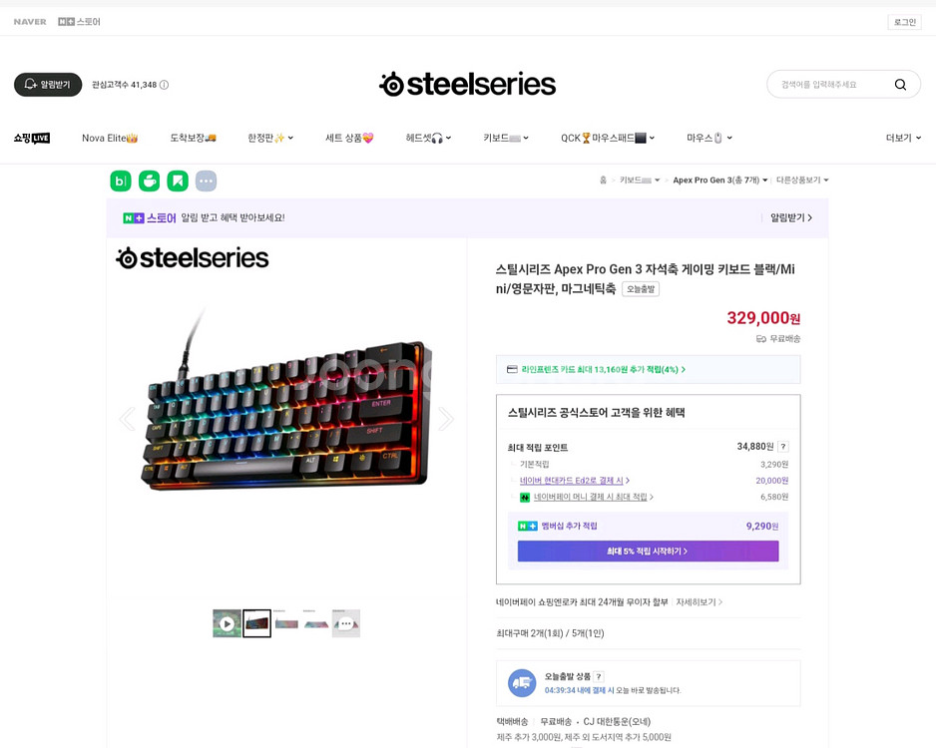Play the product video thumbnail

tap(227, 623)
